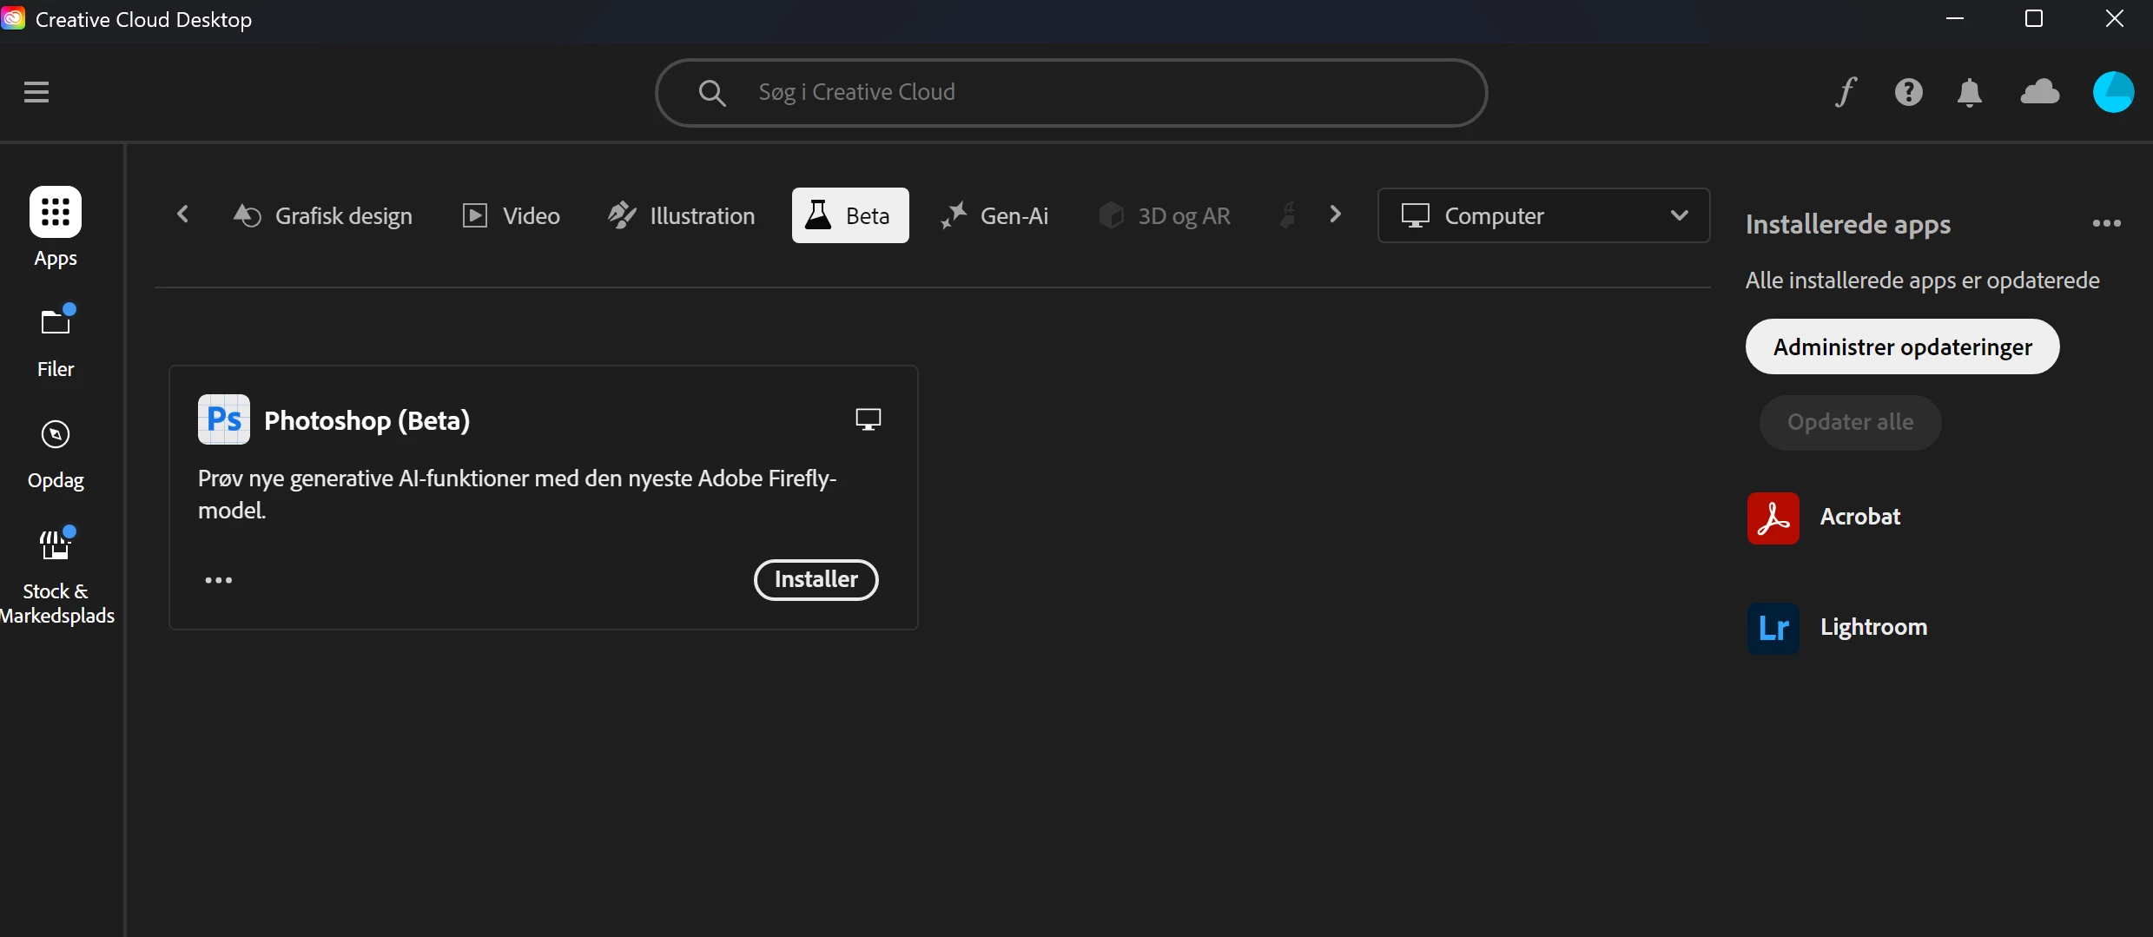This screenshot has height=937, width=2153.
Task: Open Installerede apps more options menu
Action: tap(2106, 224)
